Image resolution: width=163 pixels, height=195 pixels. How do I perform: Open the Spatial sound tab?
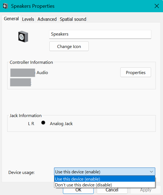73,19
